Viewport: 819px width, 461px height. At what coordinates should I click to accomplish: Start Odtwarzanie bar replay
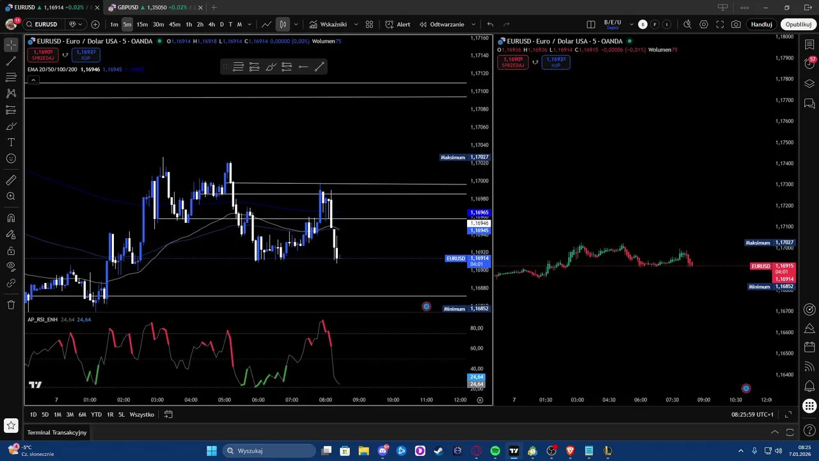click(442, 24)
